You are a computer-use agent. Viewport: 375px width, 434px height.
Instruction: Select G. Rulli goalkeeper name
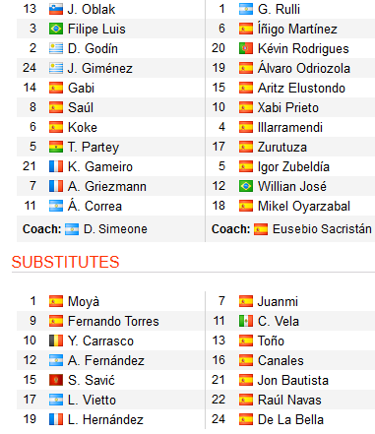[x=279, y=9]
